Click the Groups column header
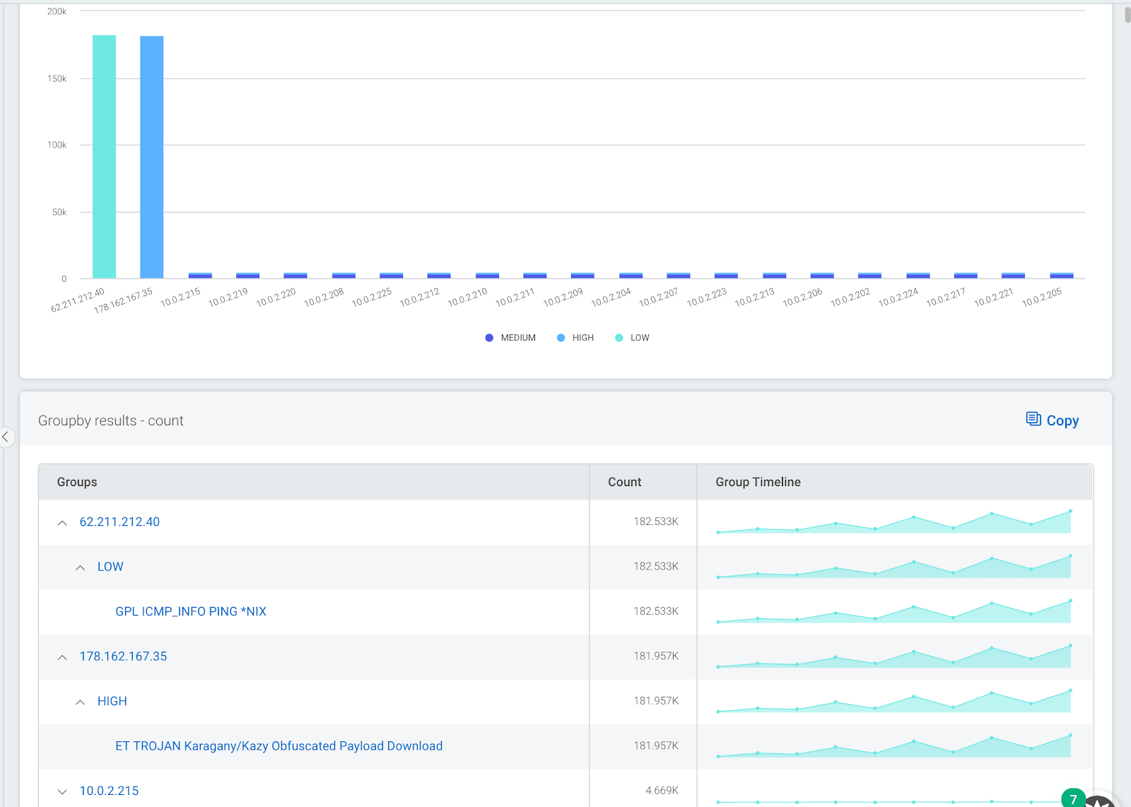 pos(77,482)
